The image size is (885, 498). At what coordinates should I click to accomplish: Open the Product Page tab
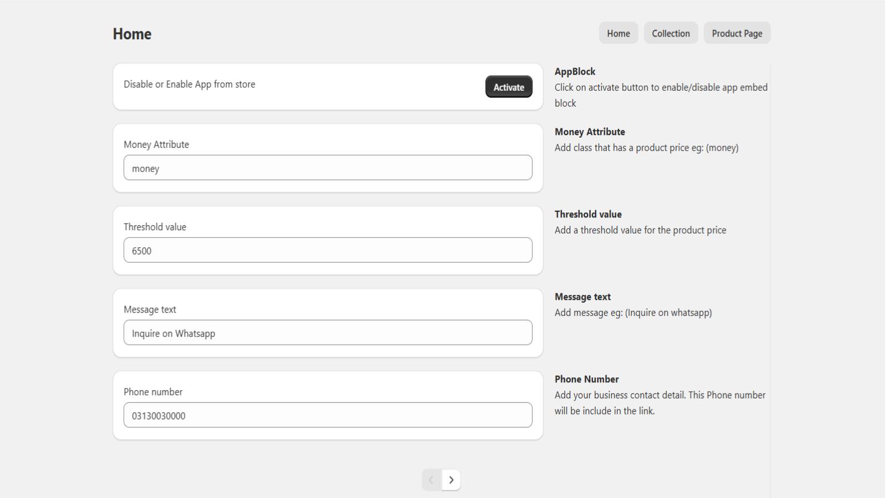[x=737, y=33]
